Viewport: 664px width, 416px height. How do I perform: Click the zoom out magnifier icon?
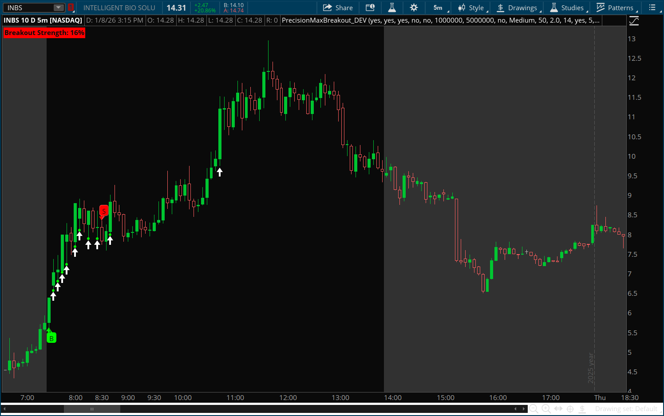tap(534, 409)
